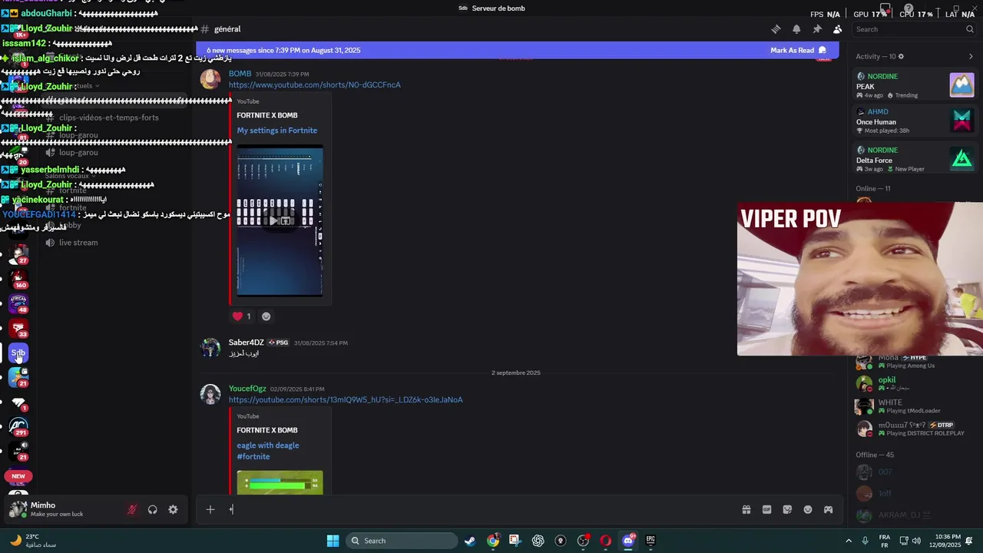Open Steam from the taskbar
The width and height of the screenshot is (983, 553).
point(470,541)
